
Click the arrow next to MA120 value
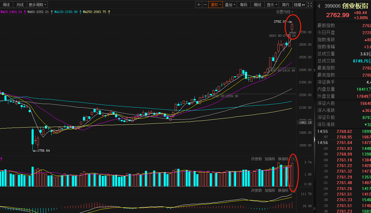80,12
